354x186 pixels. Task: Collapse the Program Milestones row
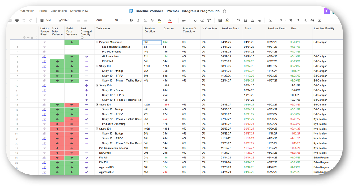pos(97,42)
